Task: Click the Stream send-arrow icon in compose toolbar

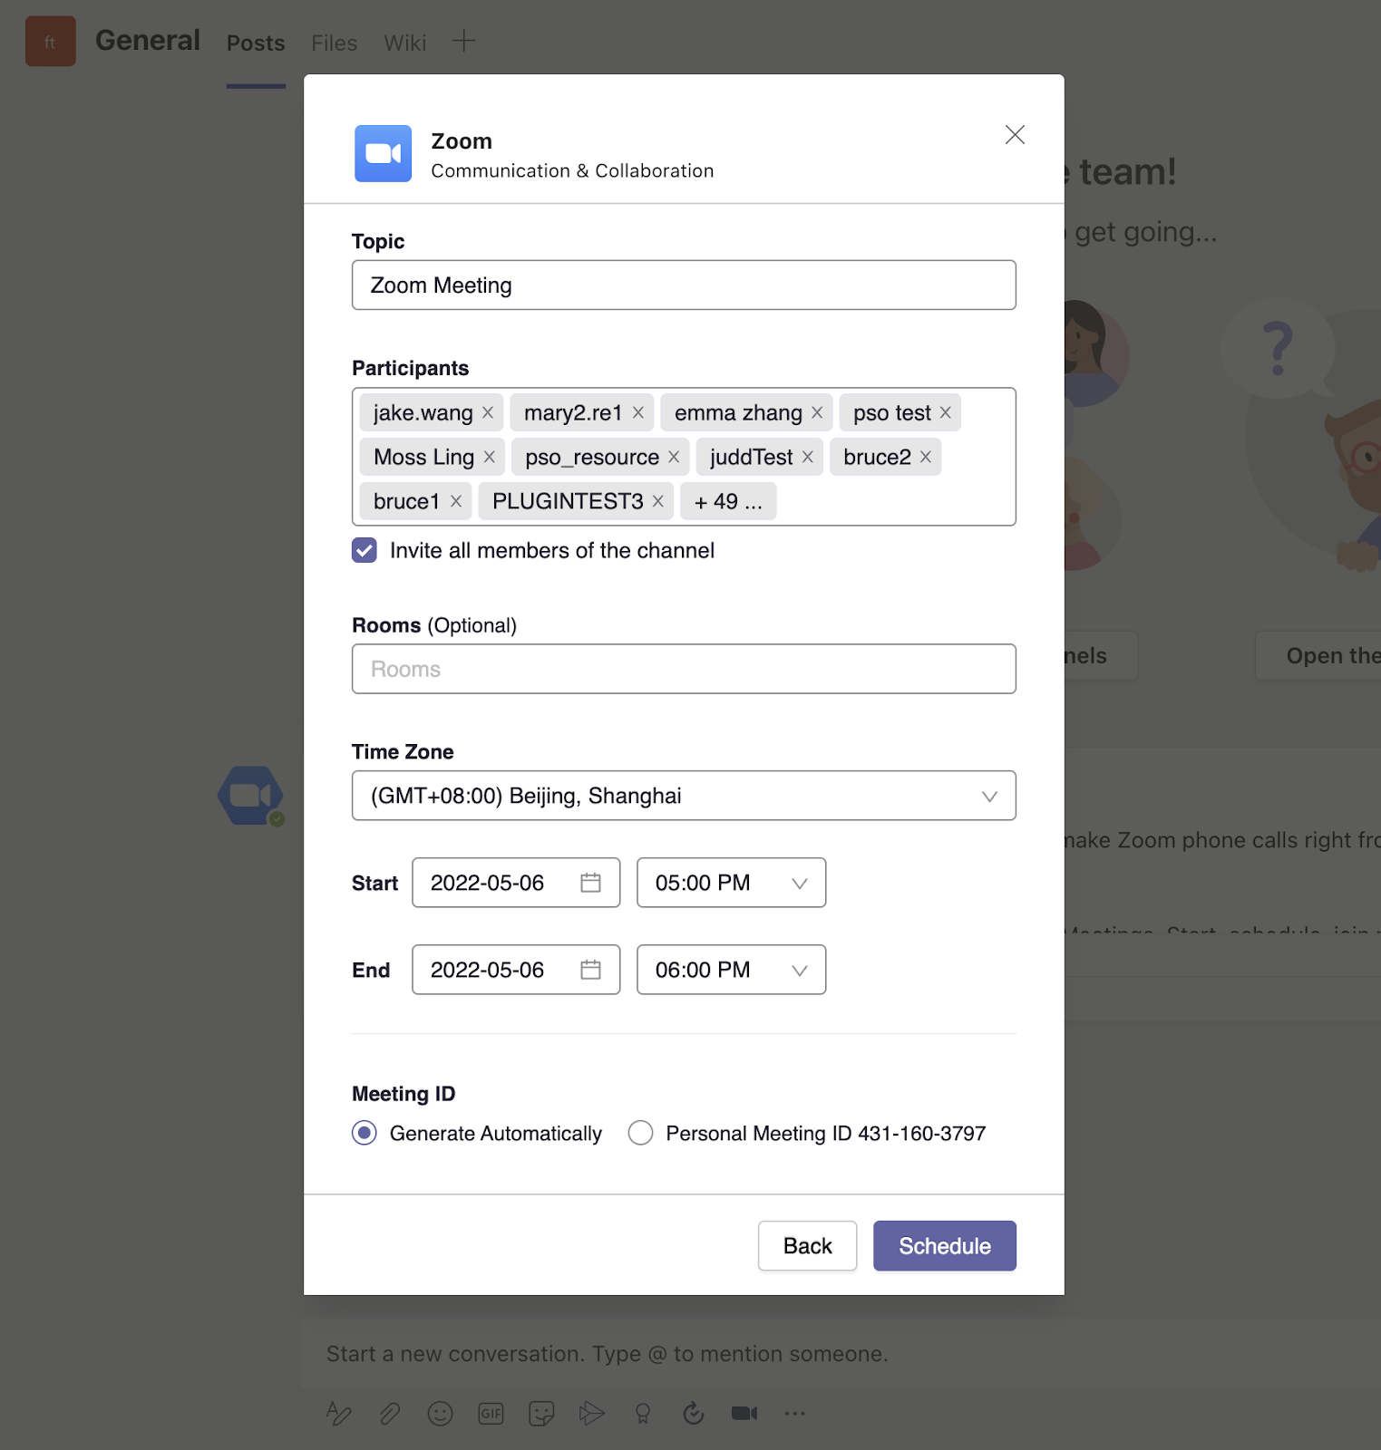Action: tap(592, 1413)
